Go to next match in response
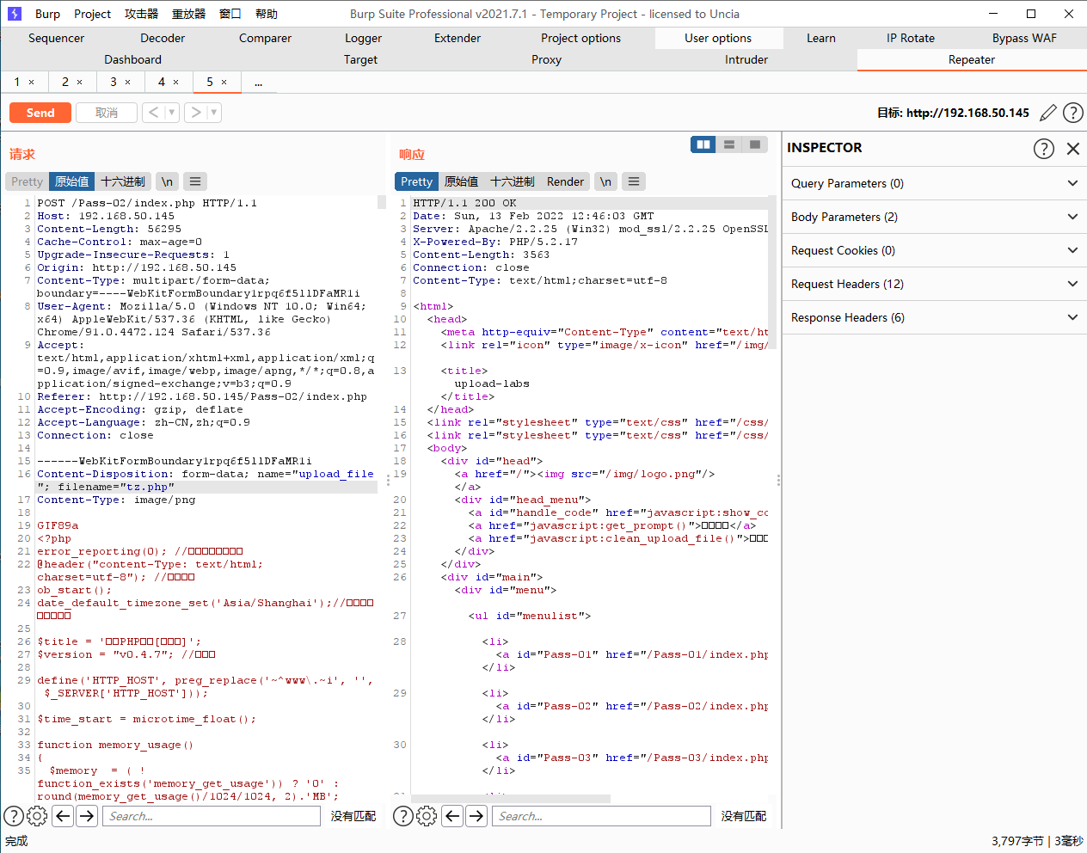 click(476, 816)
